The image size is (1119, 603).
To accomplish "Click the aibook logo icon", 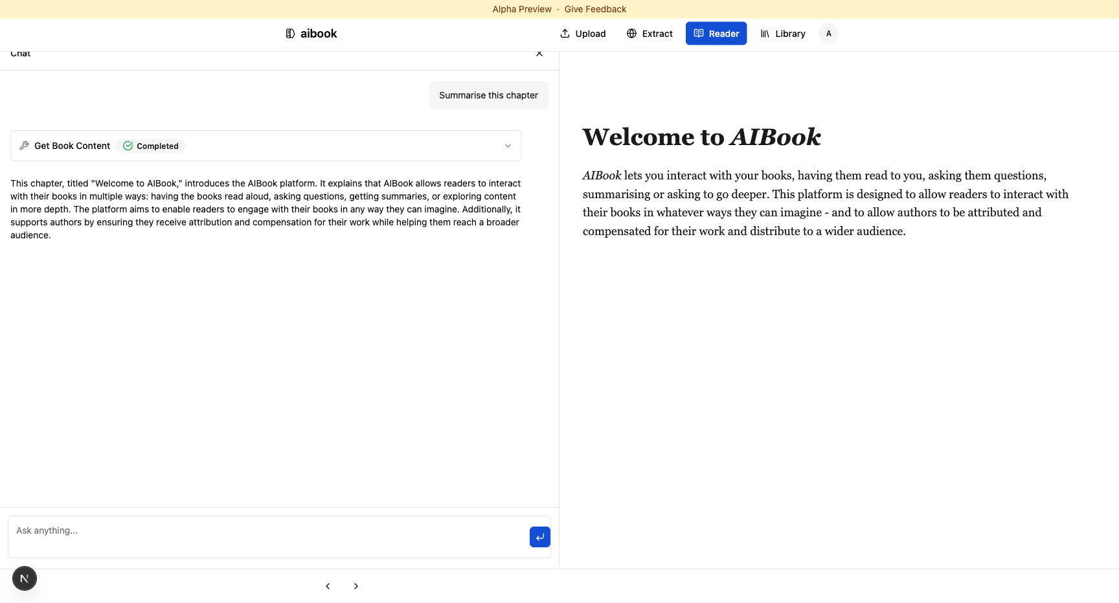I will 290,34.
